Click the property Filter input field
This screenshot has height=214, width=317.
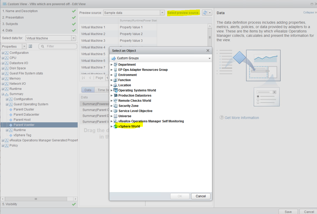(58, 46)
